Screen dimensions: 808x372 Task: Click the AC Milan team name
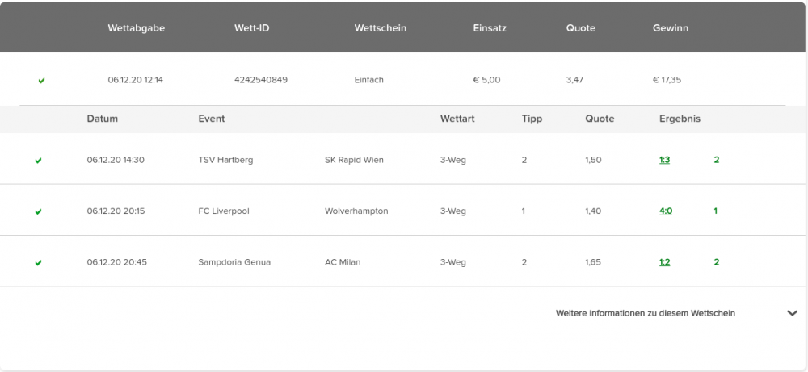[343, 262]
